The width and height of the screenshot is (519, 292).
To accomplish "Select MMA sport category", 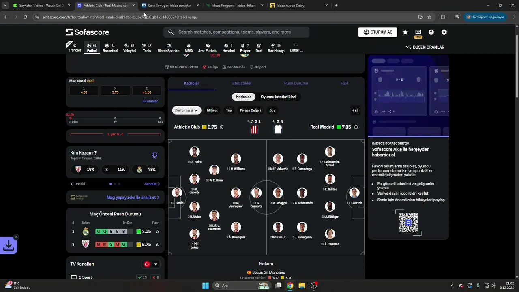I will click(x=189, y=48).
